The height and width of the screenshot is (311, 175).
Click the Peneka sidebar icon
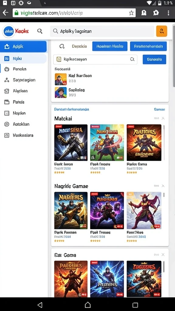coord(7,69)
